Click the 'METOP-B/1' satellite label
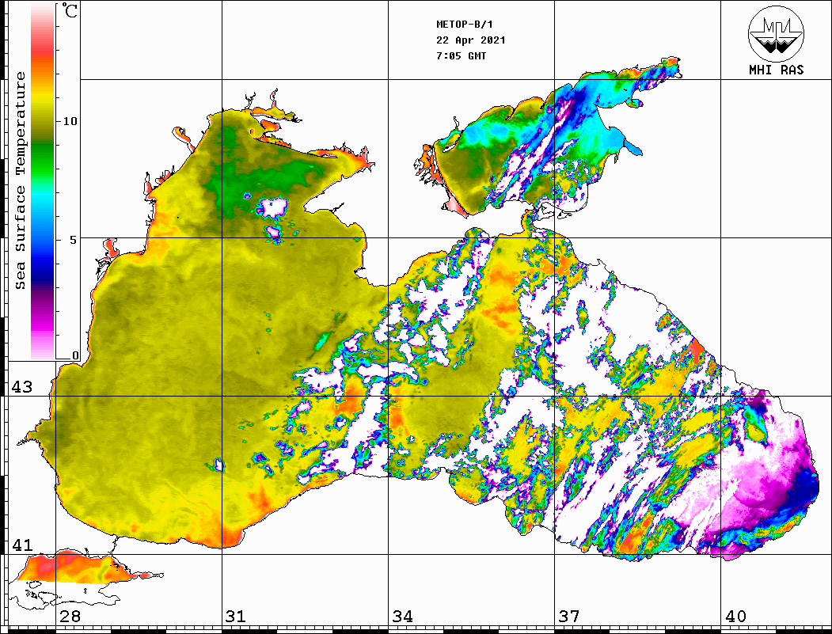Screen dimensions: 832x634 pyautogui.click(x=465, y=25)
